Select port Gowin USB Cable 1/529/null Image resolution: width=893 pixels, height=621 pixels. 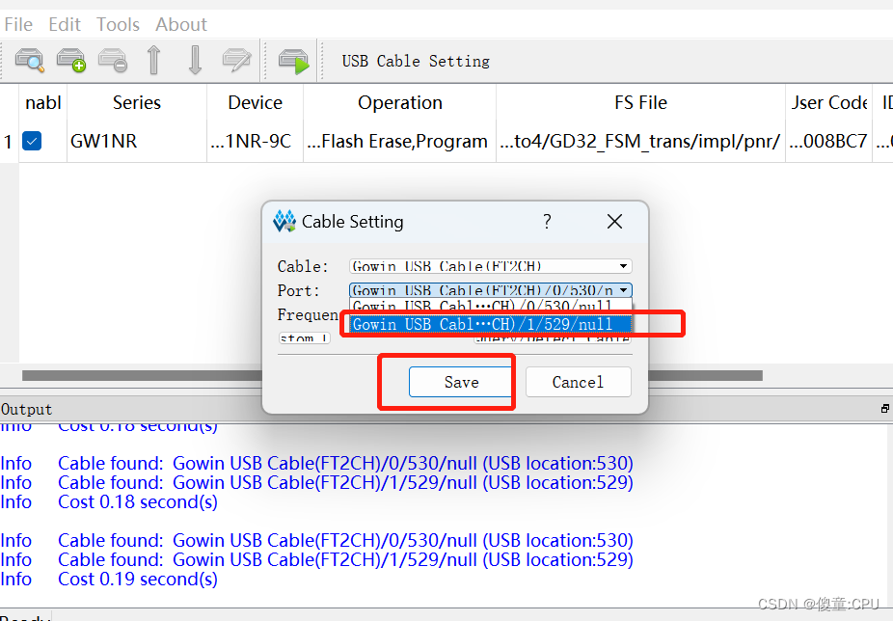(488, 324)
